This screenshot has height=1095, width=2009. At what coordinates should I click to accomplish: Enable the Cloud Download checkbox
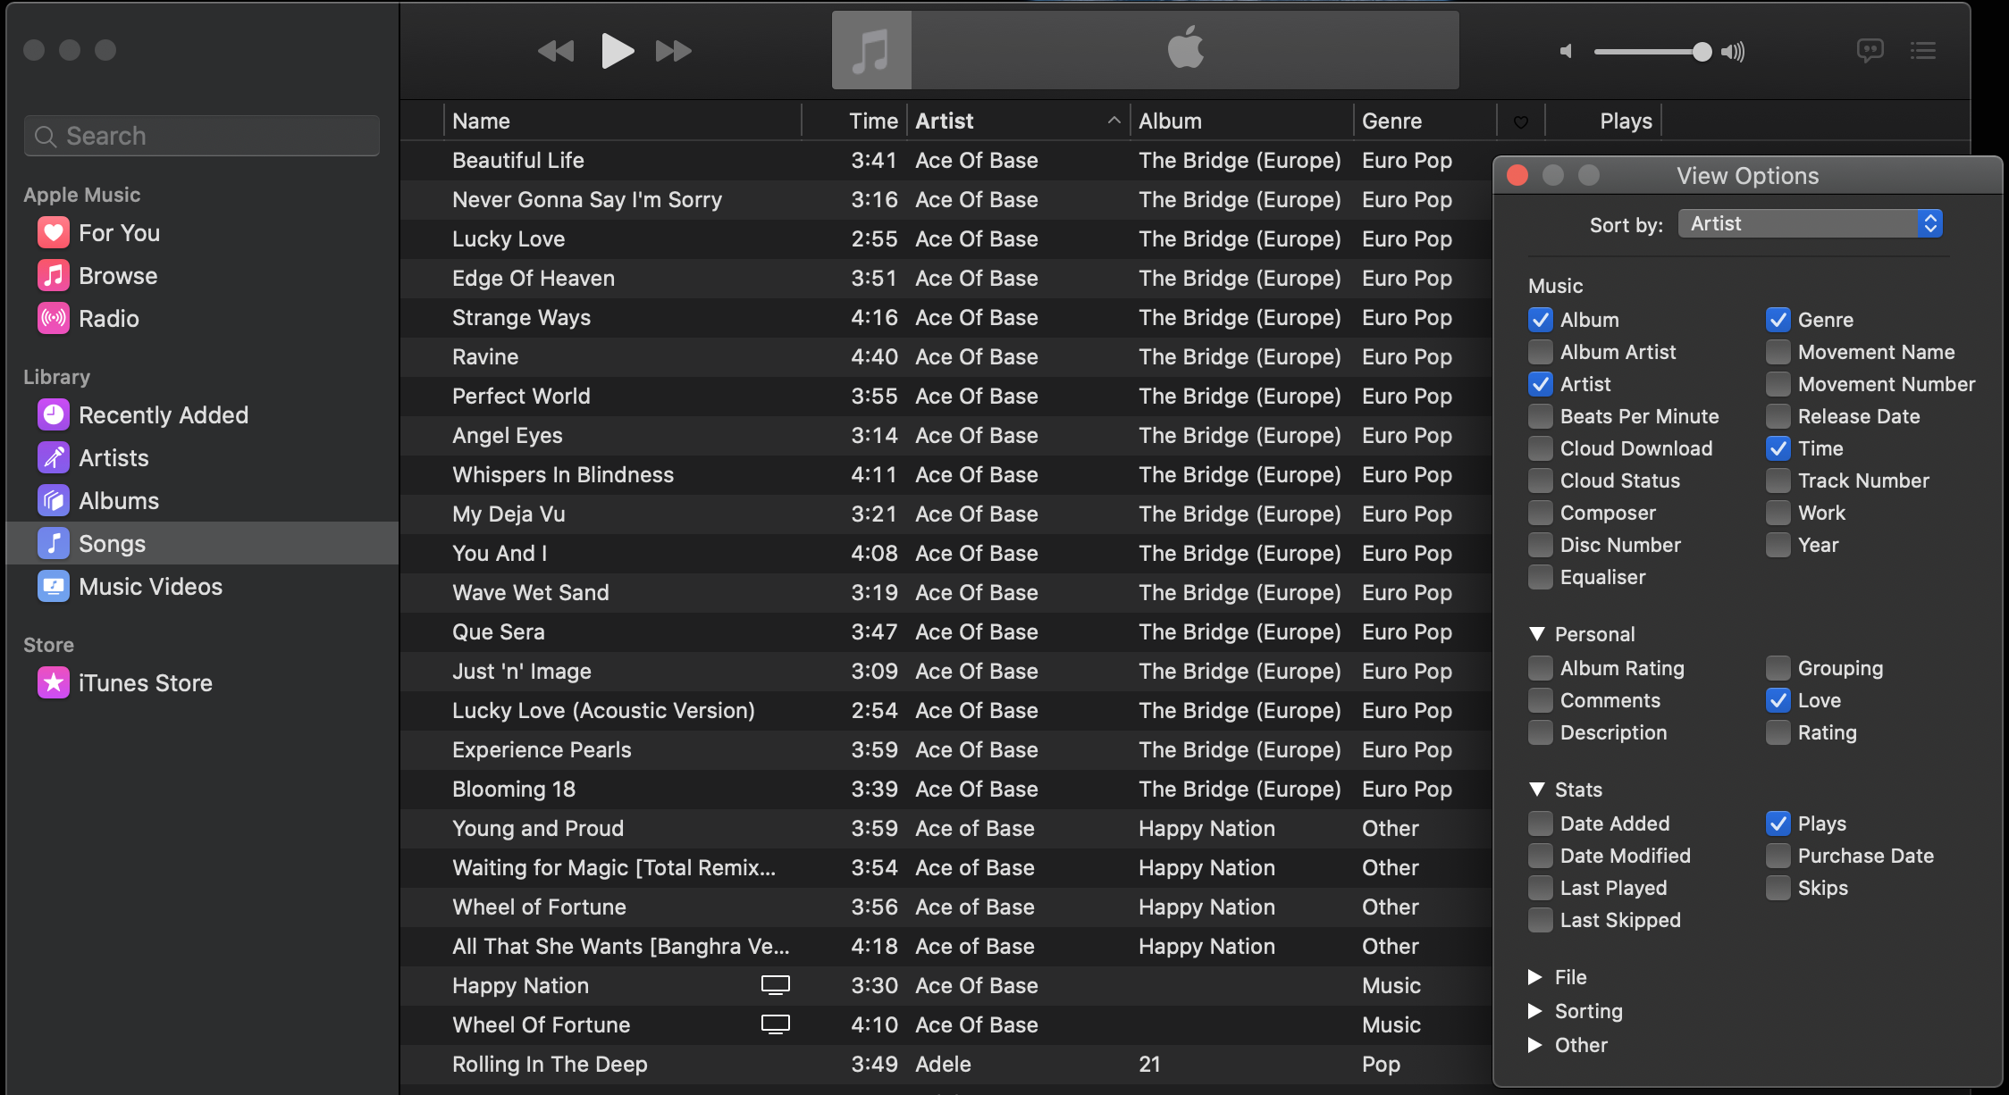point(1541,448)
